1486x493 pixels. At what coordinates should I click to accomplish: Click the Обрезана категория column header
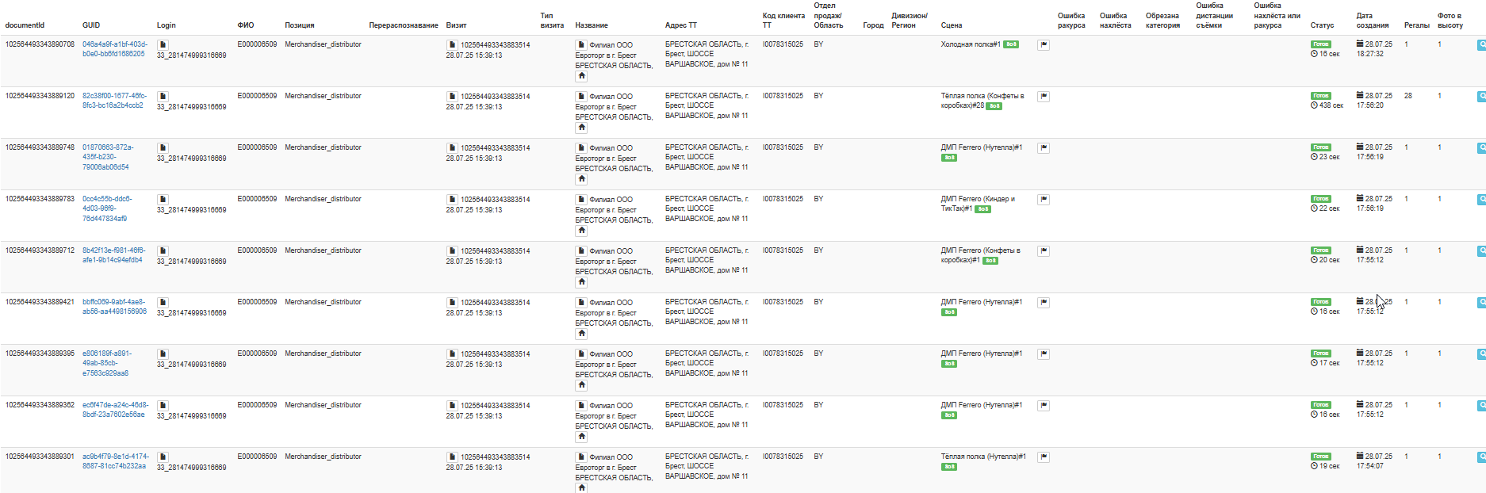(1162, 21)
